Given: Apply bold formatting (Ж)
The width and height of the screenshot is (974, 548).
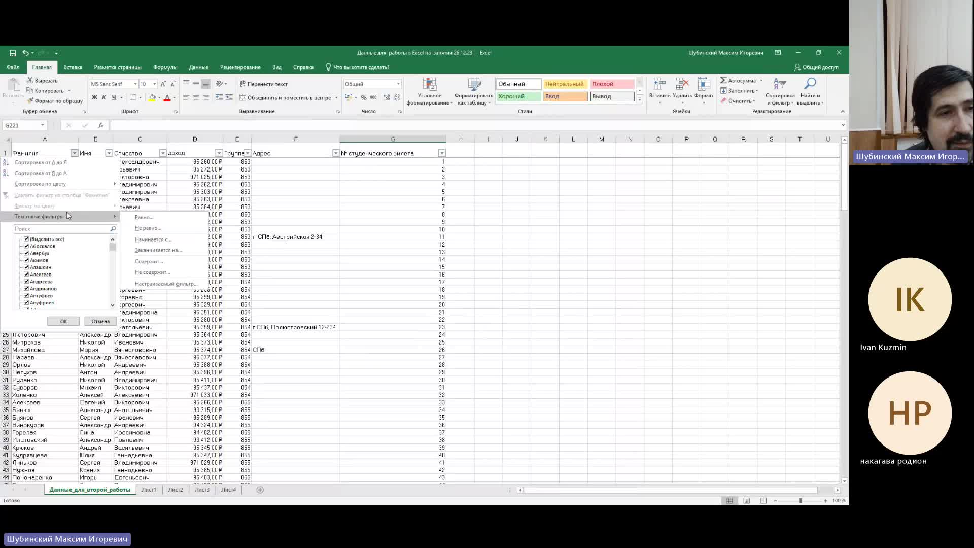Looking at the screenshot, I should pos(94,97).
